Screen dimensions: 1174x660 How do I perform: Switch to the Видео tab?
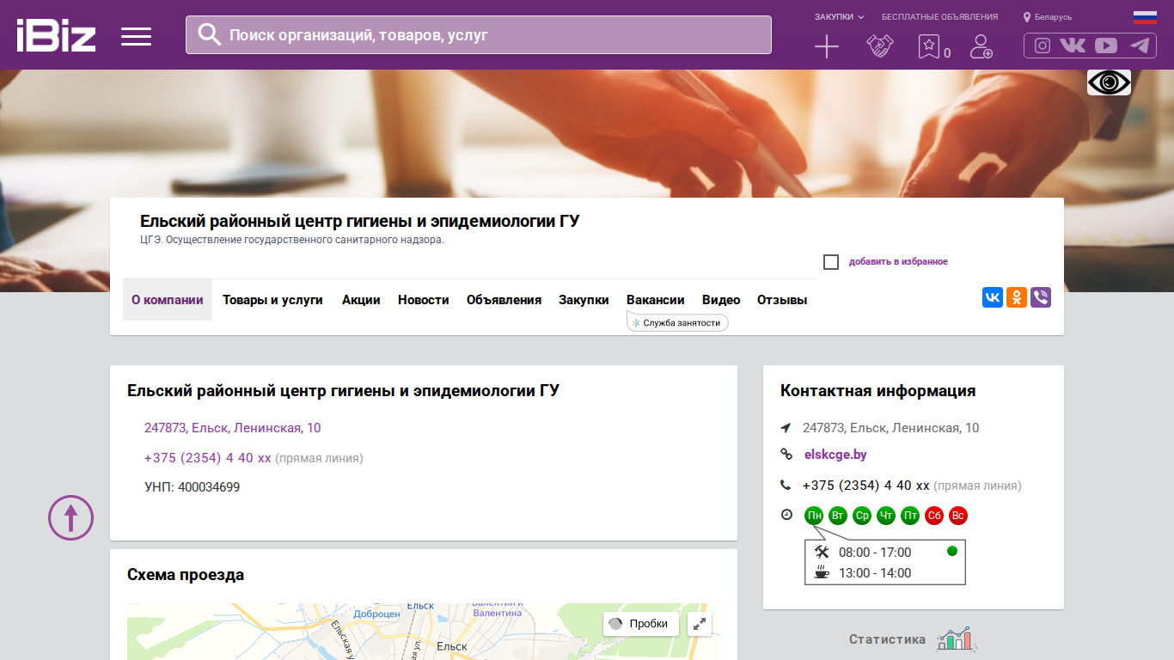coord(721,300)
